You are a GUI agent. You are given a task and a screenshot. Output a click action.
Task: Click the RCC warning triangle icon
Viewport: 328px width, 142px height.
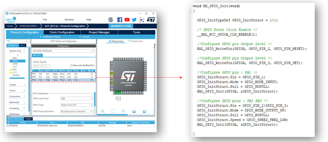tap(11, 70)
